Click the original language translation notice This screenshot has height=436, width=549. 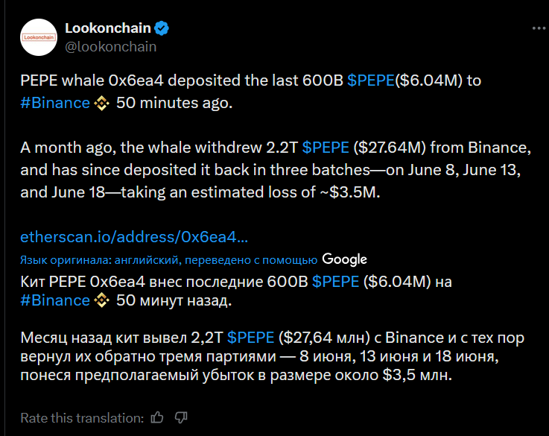pos(169,260)
